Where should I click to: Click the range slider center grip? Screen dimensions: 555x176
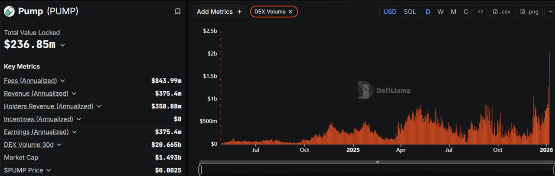(x=377, y=162)
